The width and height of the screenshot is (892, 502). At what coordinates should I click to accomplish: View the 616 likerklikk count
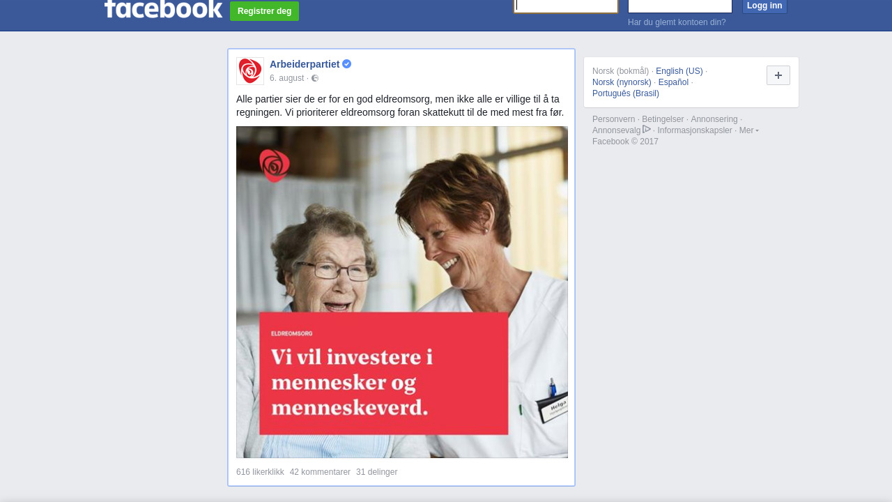260,472
